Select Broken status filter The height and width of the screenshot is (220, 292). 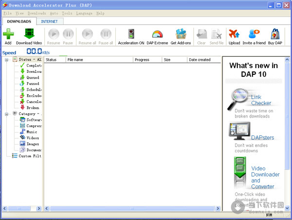point(30,108)
